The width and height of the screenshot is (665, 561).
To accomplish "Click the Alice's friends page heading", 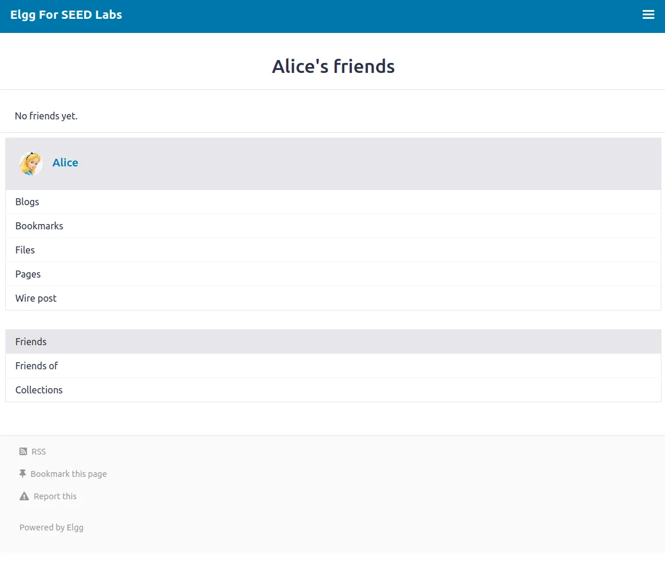I will coord(333,66).
